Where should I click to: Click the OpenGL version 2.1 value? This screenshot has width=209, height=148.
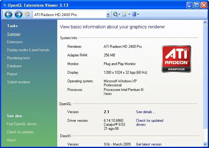point(107,112)
